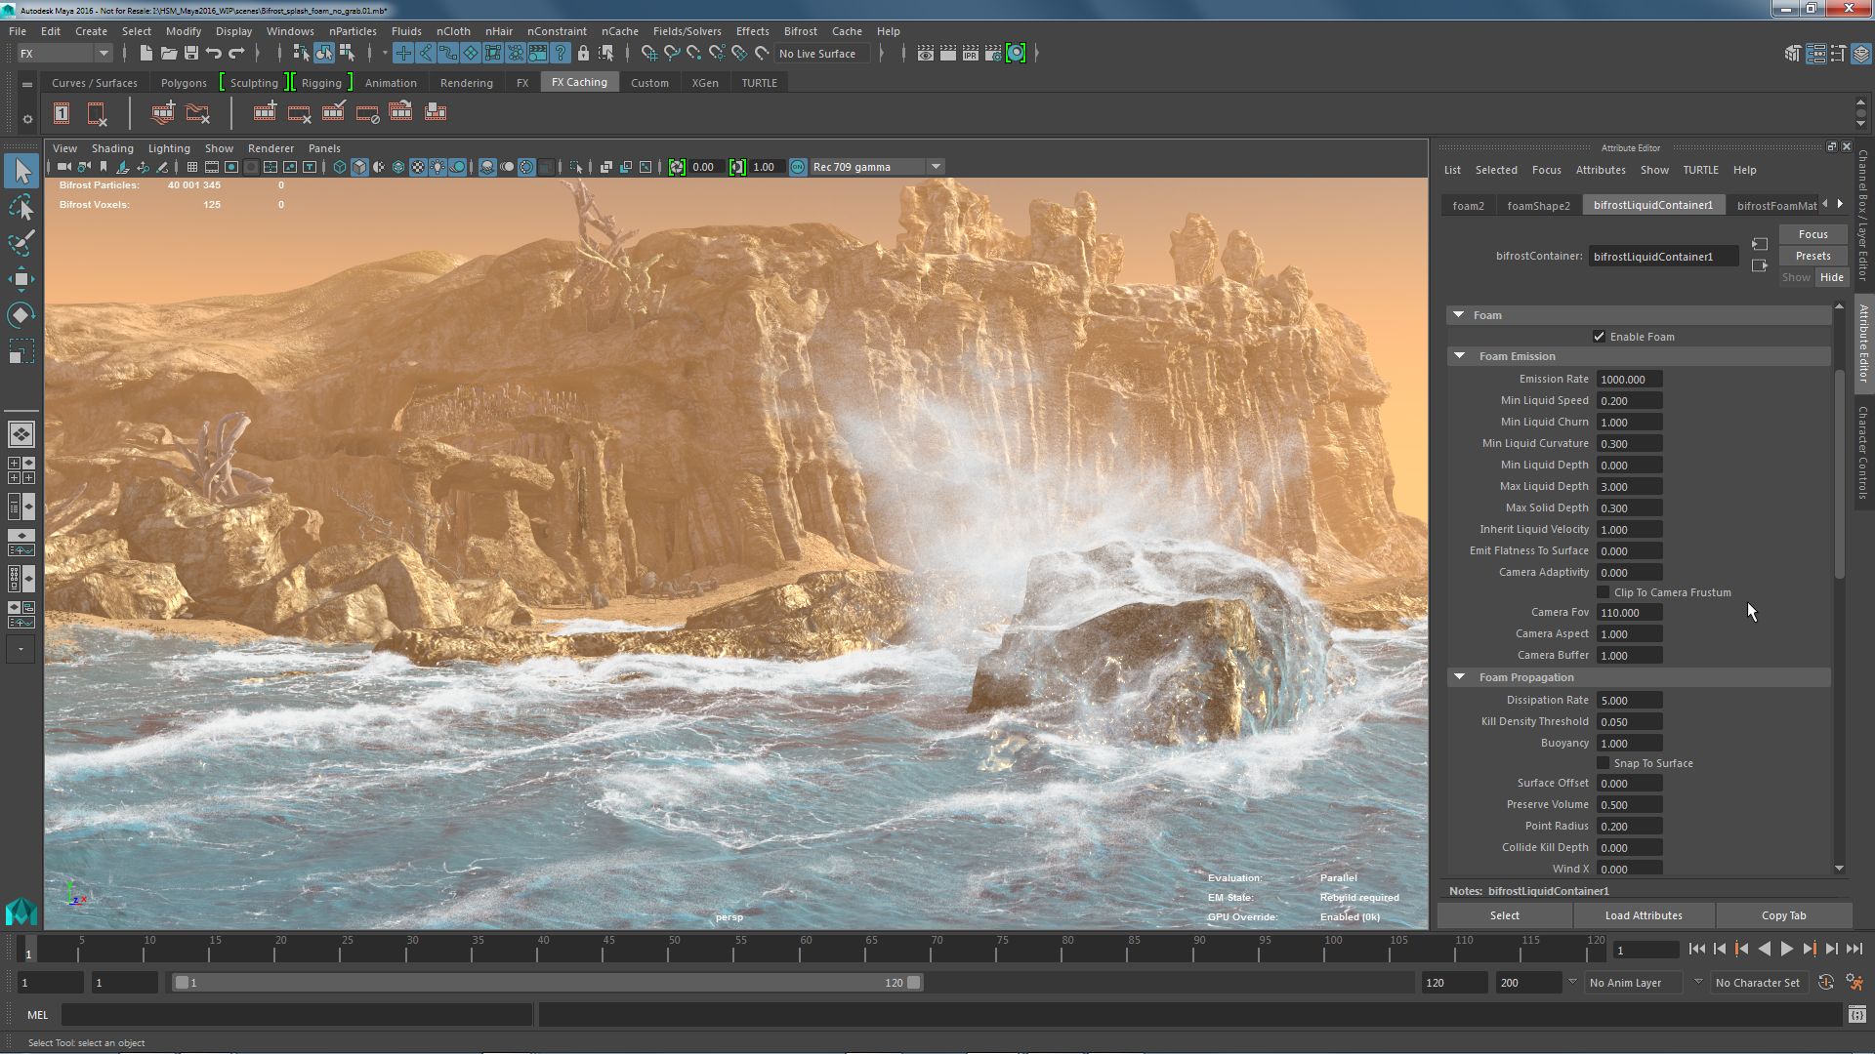
Task: Click the Load Attributes button
Action: (1644, 915)
